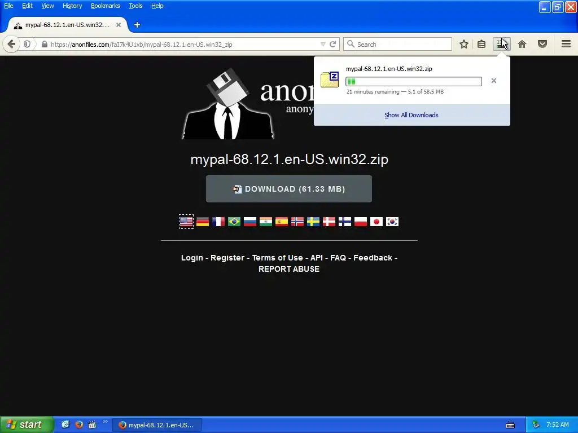Select the US flag language
The width and height of the screenshot is (578, 433).
186,221
